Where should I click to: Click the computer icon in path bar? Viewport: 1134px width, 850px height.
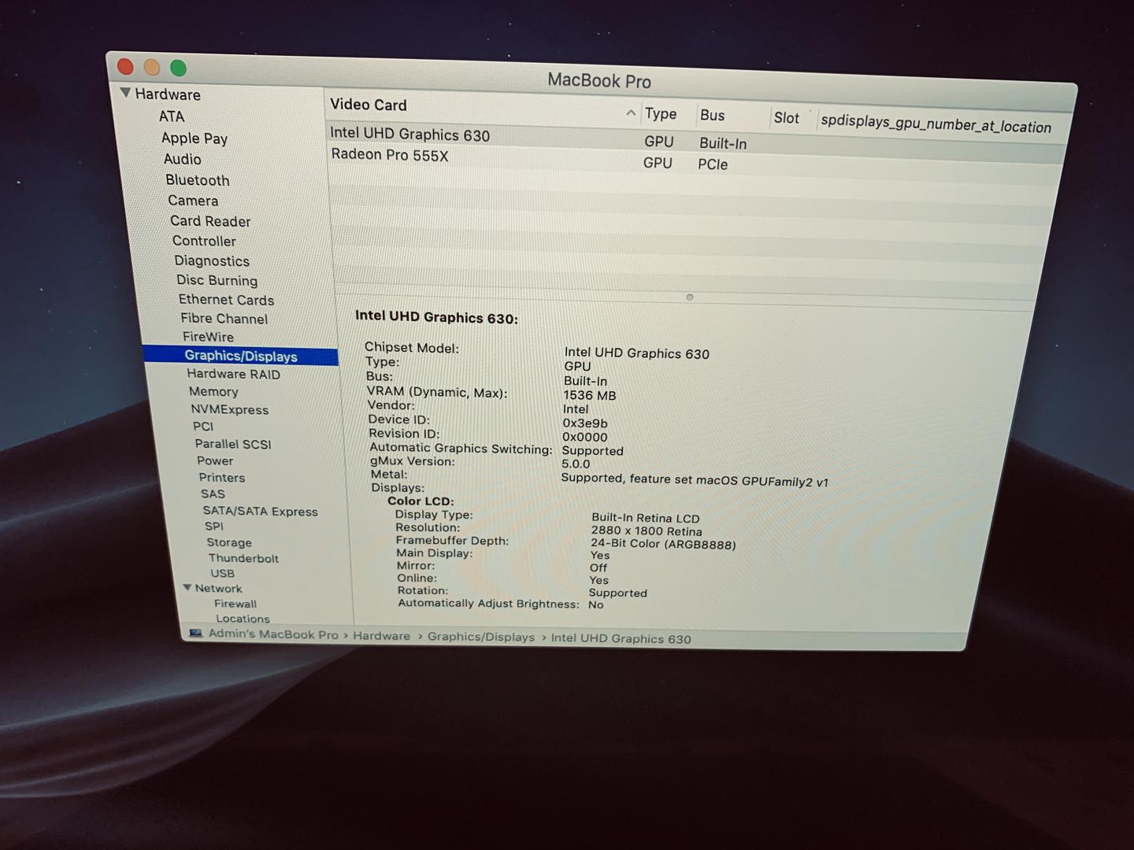click(x=196, y=633)
